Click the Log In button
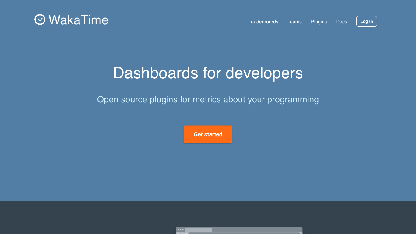This screenshot has width=416, height=234. [x=367, y=21]
